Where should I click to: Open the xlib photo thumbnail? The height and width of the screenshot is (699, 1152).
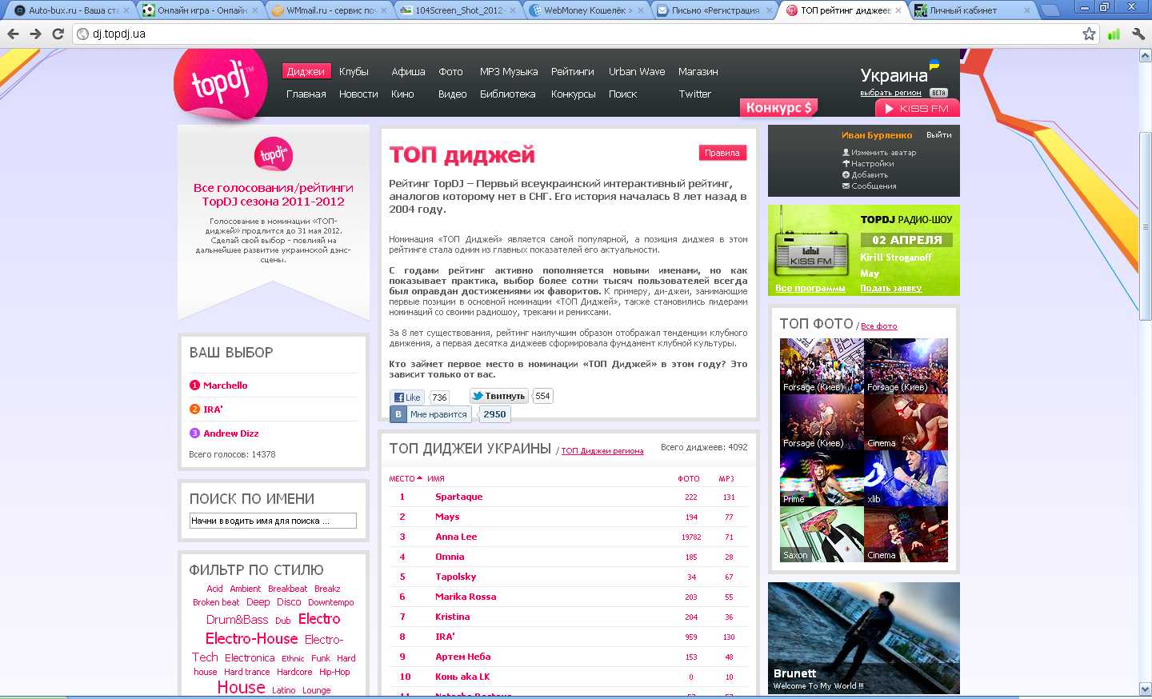(x=906, y=478)
